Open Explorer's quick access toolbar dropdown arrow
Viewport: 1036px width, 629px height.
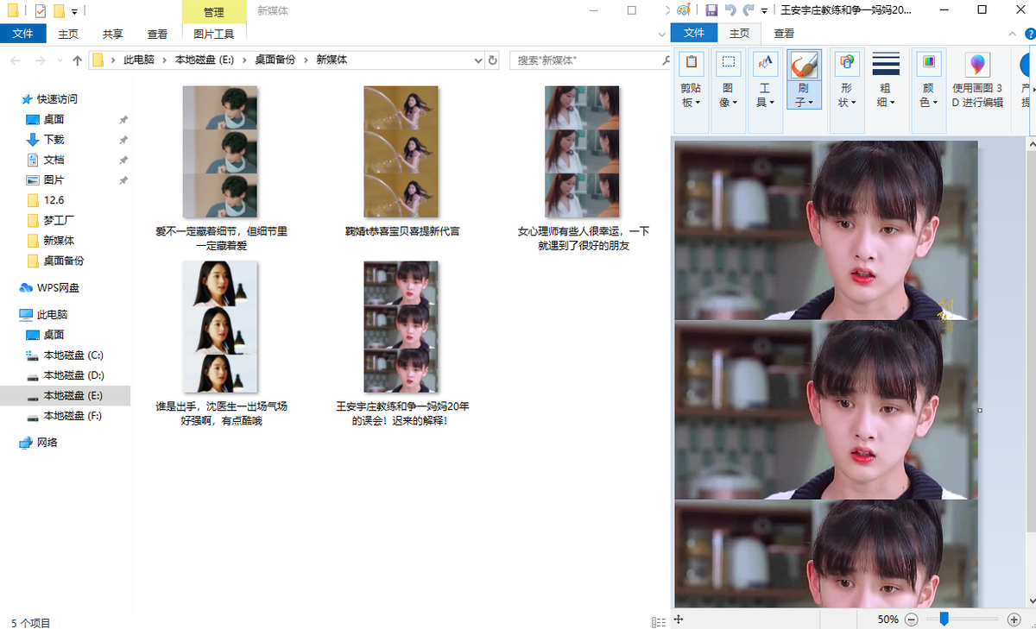click(75, 12)
